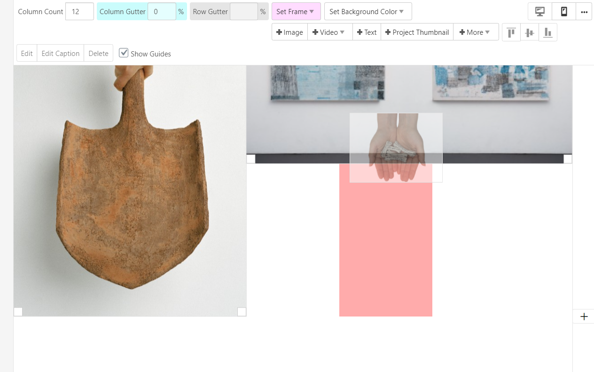Click the plus icon at right edge
Screen dimensions: 594x372
coord(584,317)
